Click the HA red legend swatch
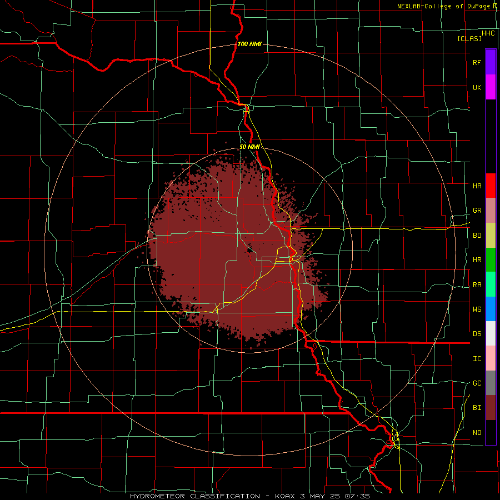500x500 pixels. pyautogui.click(x=491, y=186)
